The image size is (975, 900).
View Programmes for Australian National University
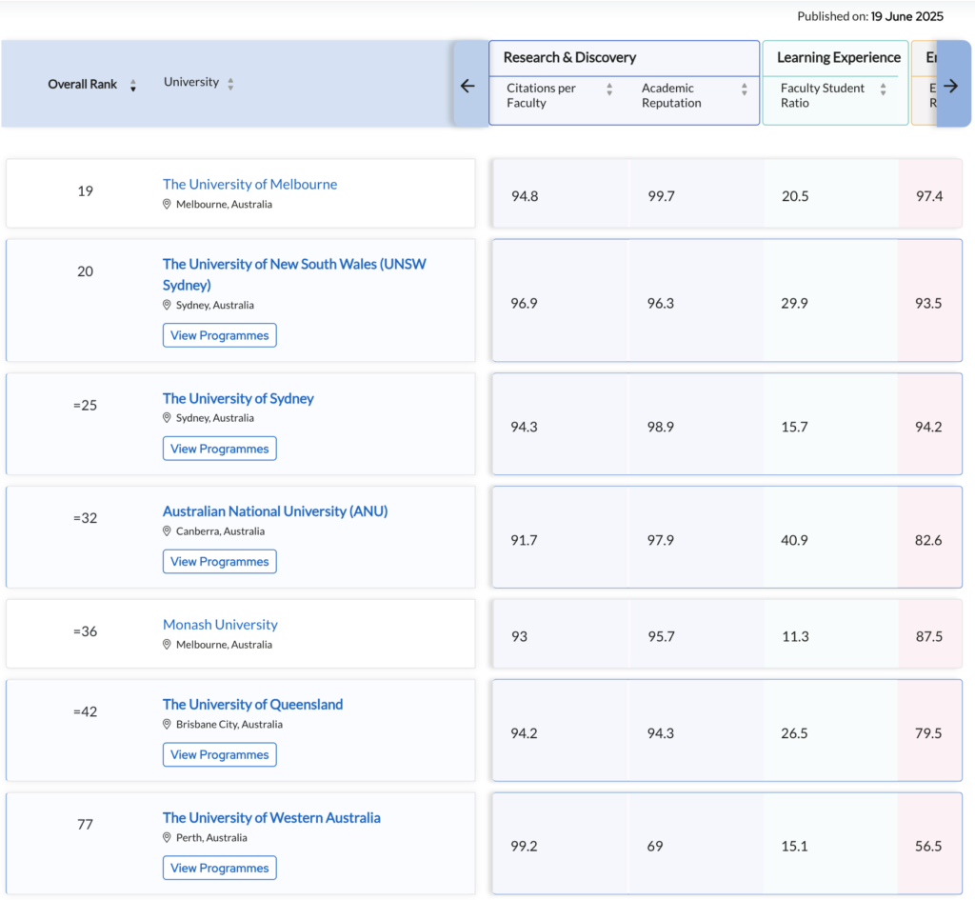click(219, 562)
